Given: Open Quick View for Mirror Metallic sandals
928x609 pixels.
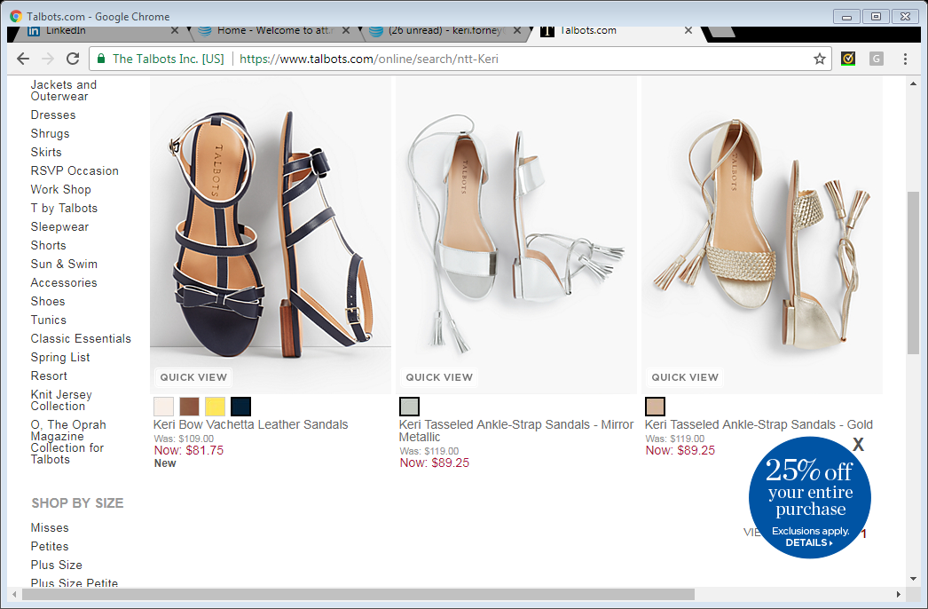Looking at the screenshot, I should pos(439,377).
